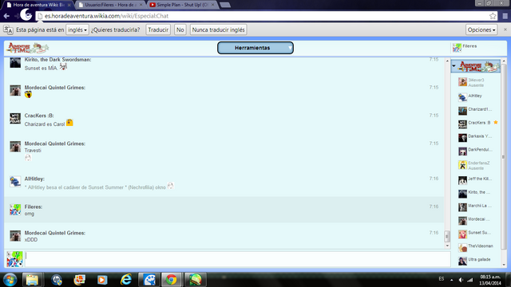
Task: Click the chat scrollbar down arrow
Action: coord(447,246)
